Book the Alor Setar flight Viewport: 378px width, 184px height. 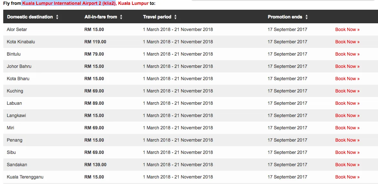pos(347,29)
